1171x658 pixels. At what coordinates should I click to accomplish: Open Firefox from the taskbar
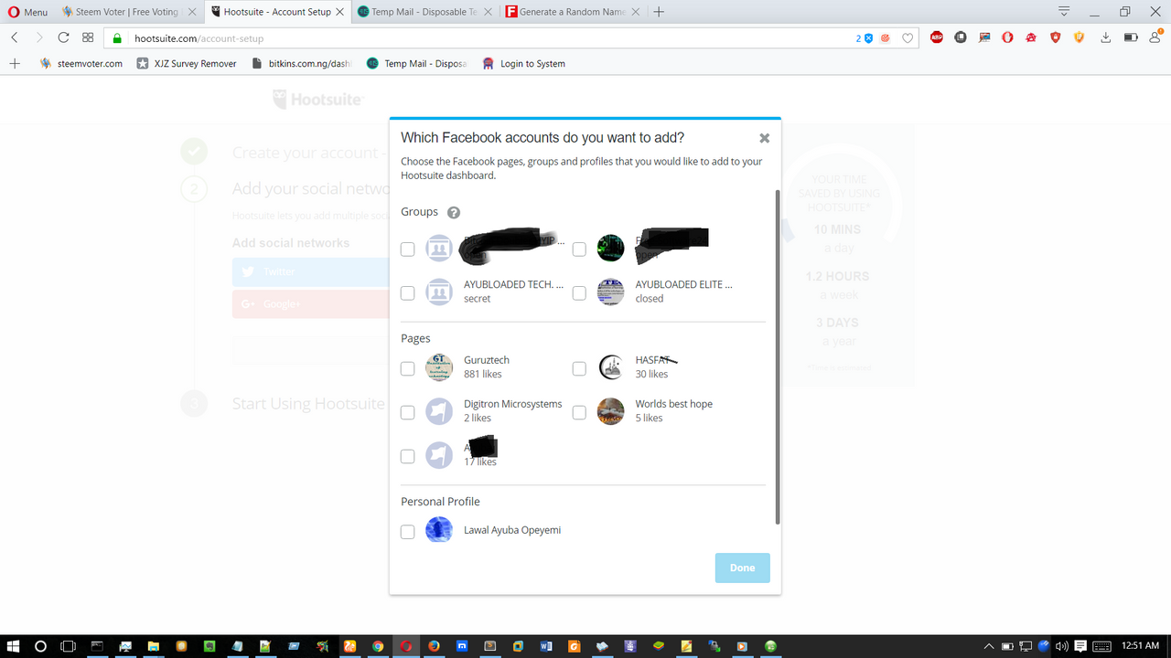coord(434,646)
